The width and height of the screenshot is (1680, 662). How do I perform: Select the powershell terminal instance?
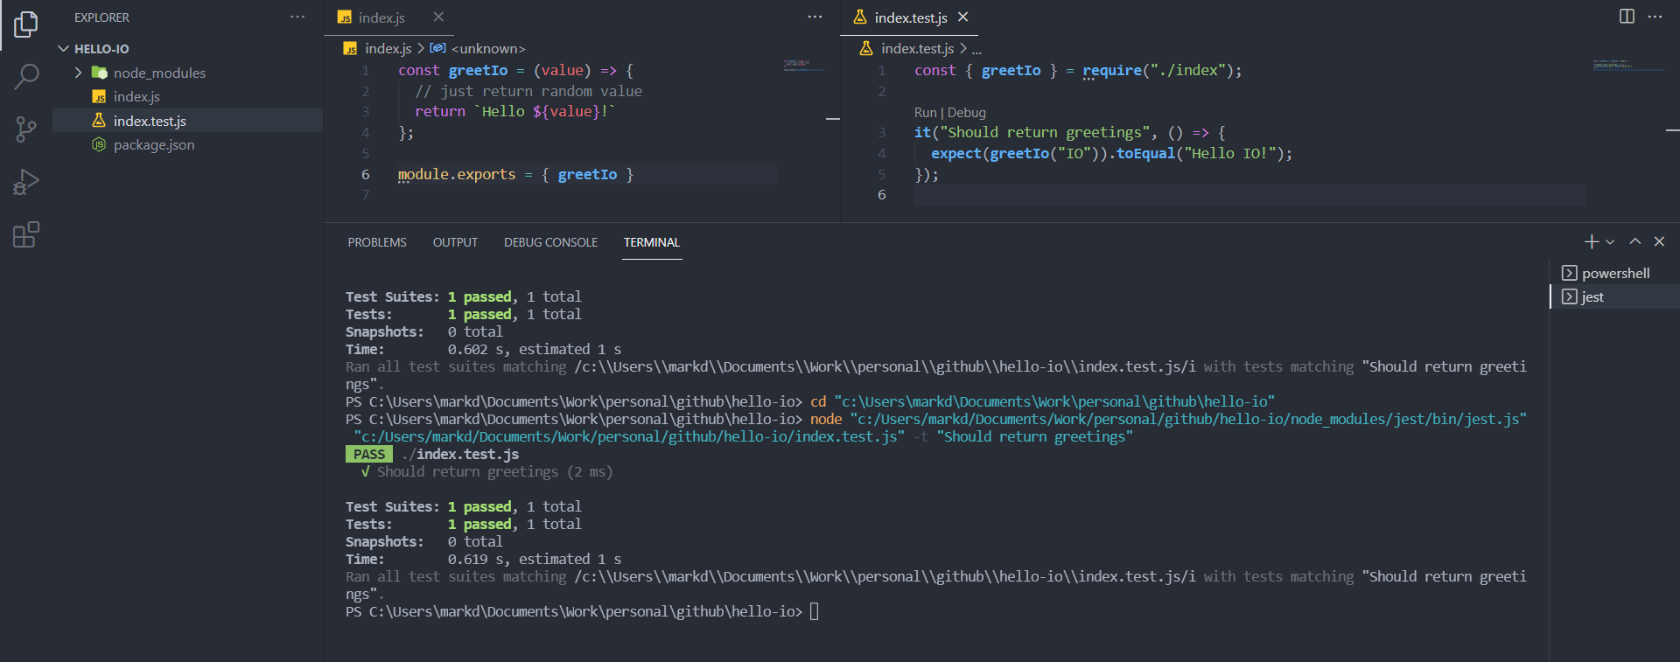pyautogui.click(x=1614, y=273)
